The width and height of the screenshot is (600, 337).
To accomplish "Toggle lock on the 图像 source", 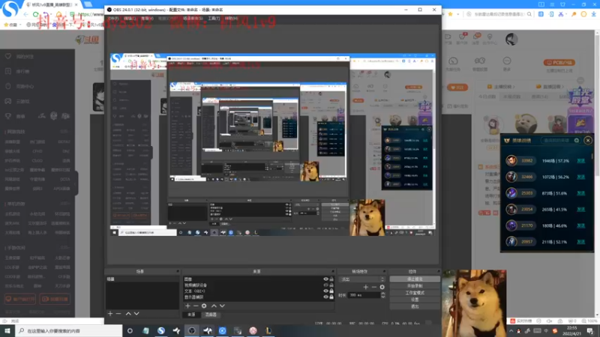I will point(331,279).
